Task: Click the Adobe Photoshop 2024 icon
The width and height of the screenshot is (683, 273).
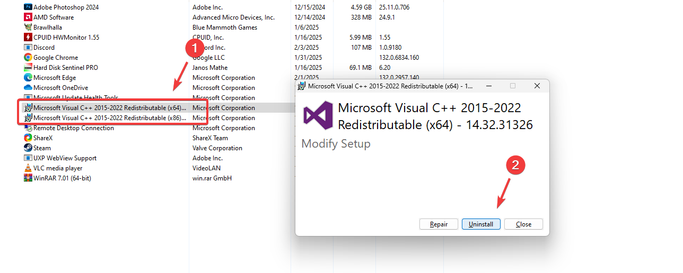Action: [x=28, y=7]
